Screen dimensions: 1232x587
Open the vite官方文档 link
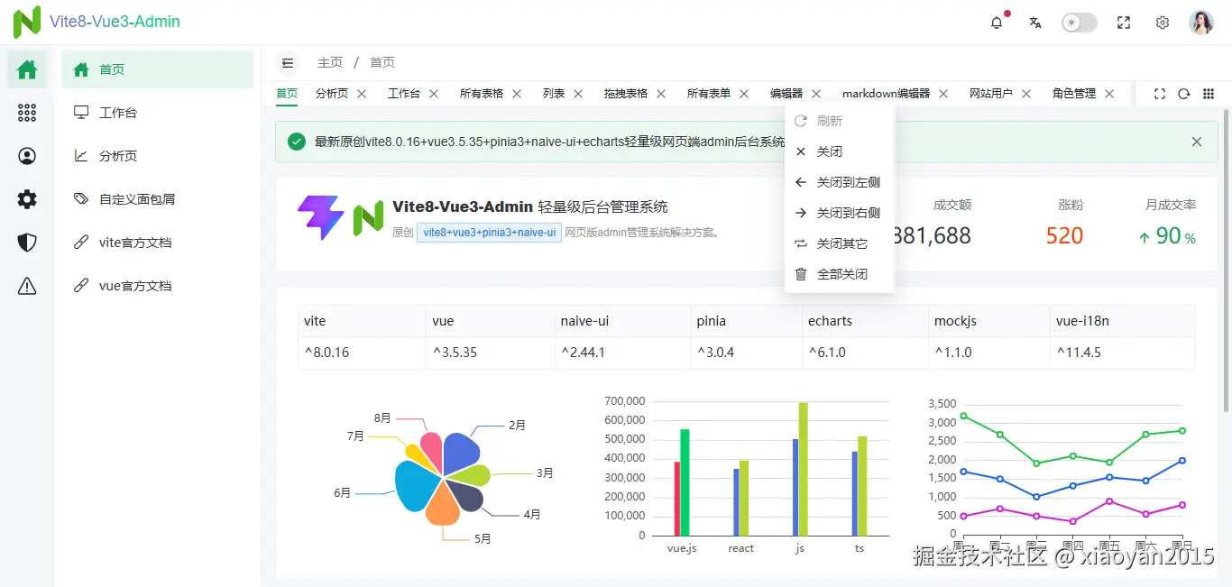click(157, 243)
